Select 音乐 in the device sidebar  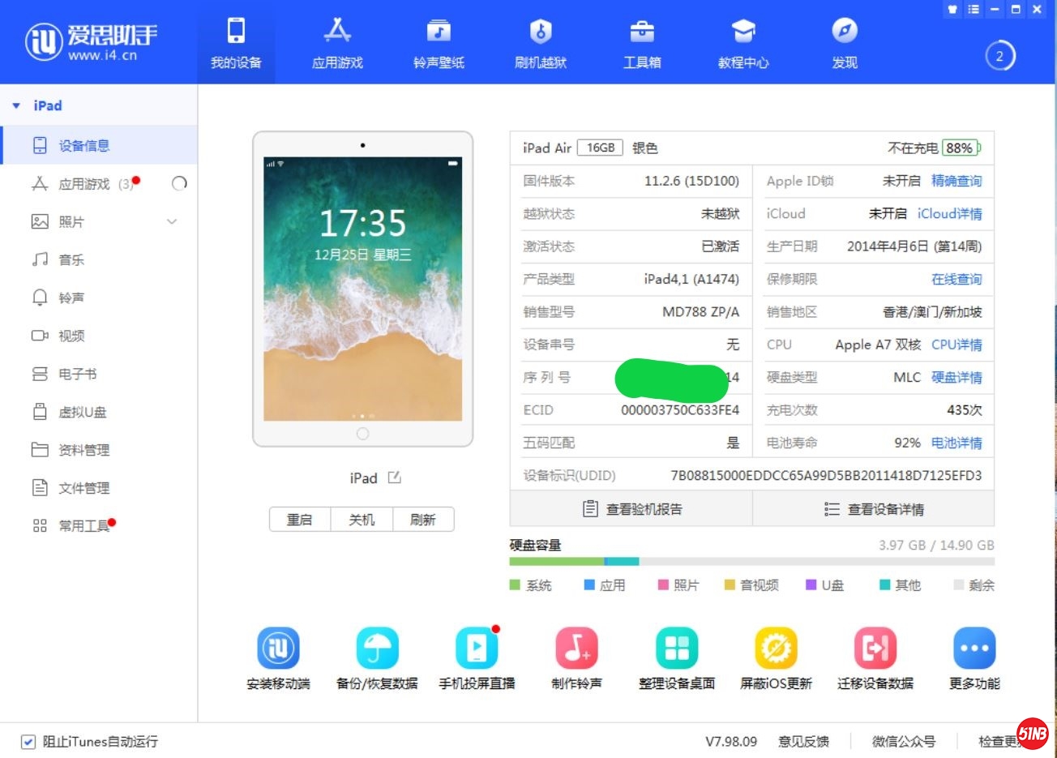tap(71, 259)
